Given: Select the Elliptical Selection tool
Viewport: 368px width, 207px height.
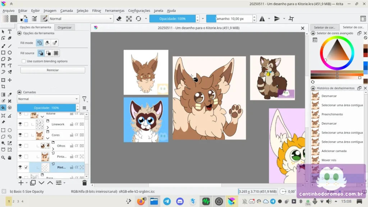Looking at the screenshot, I should 10,130.
